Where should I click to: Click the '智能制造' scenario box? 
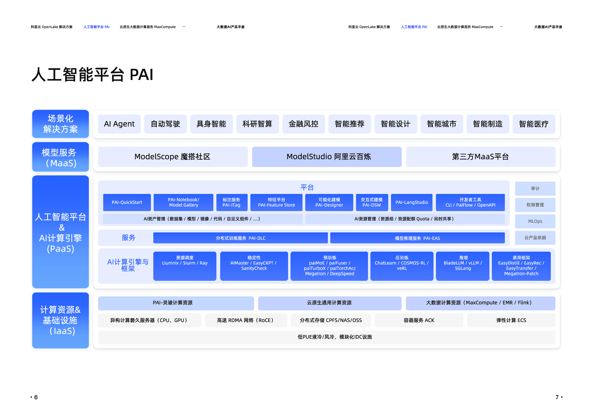pyautogui.click(x=488, y=124)
